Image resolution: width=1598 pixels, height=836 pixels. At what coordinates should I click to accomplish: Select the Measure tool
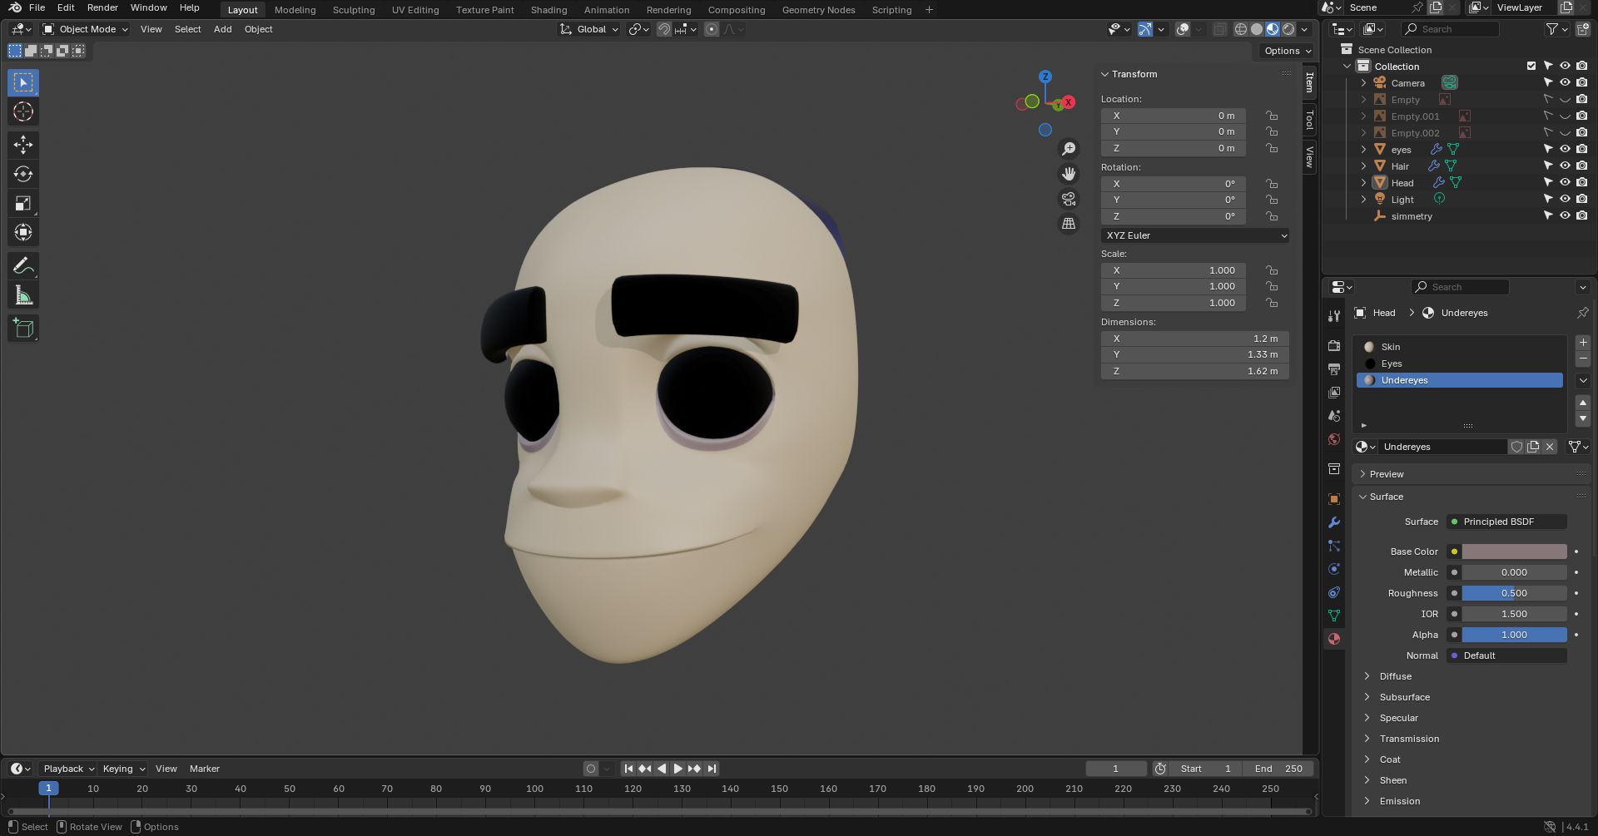click(x=23, y=295)
